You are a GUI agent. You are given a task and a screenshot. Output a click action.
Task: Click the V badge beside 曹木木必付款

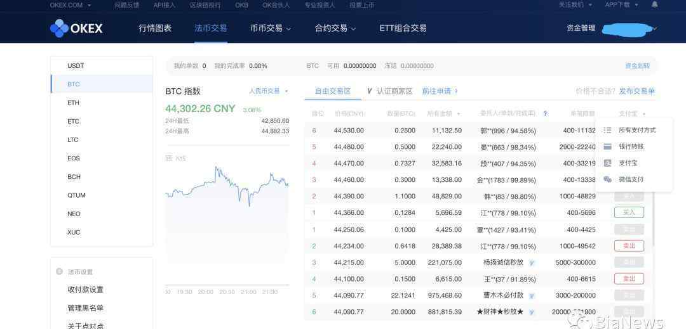click(x=532, y=295)
